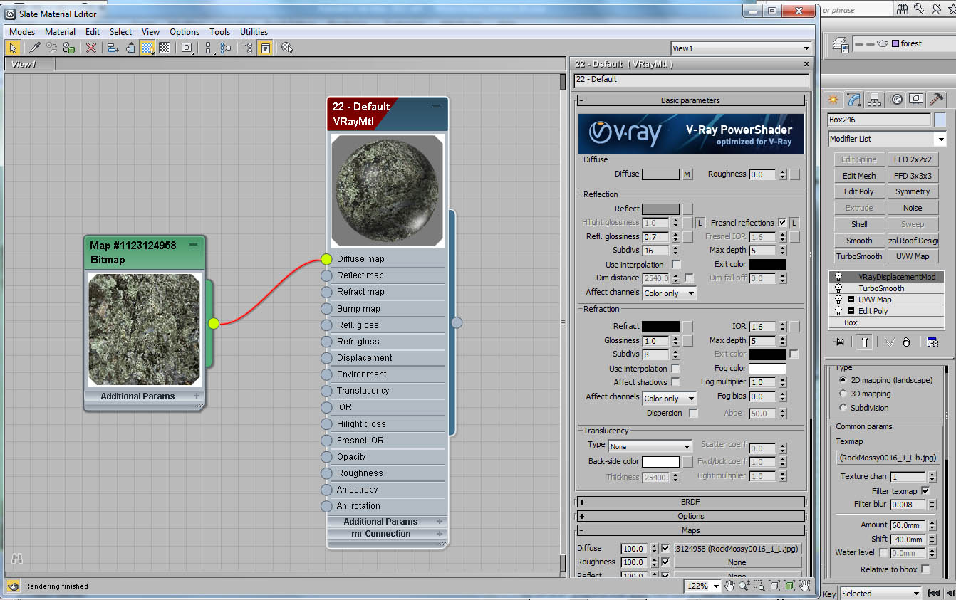Enable Affect shadows checkbox

point(675,382)
